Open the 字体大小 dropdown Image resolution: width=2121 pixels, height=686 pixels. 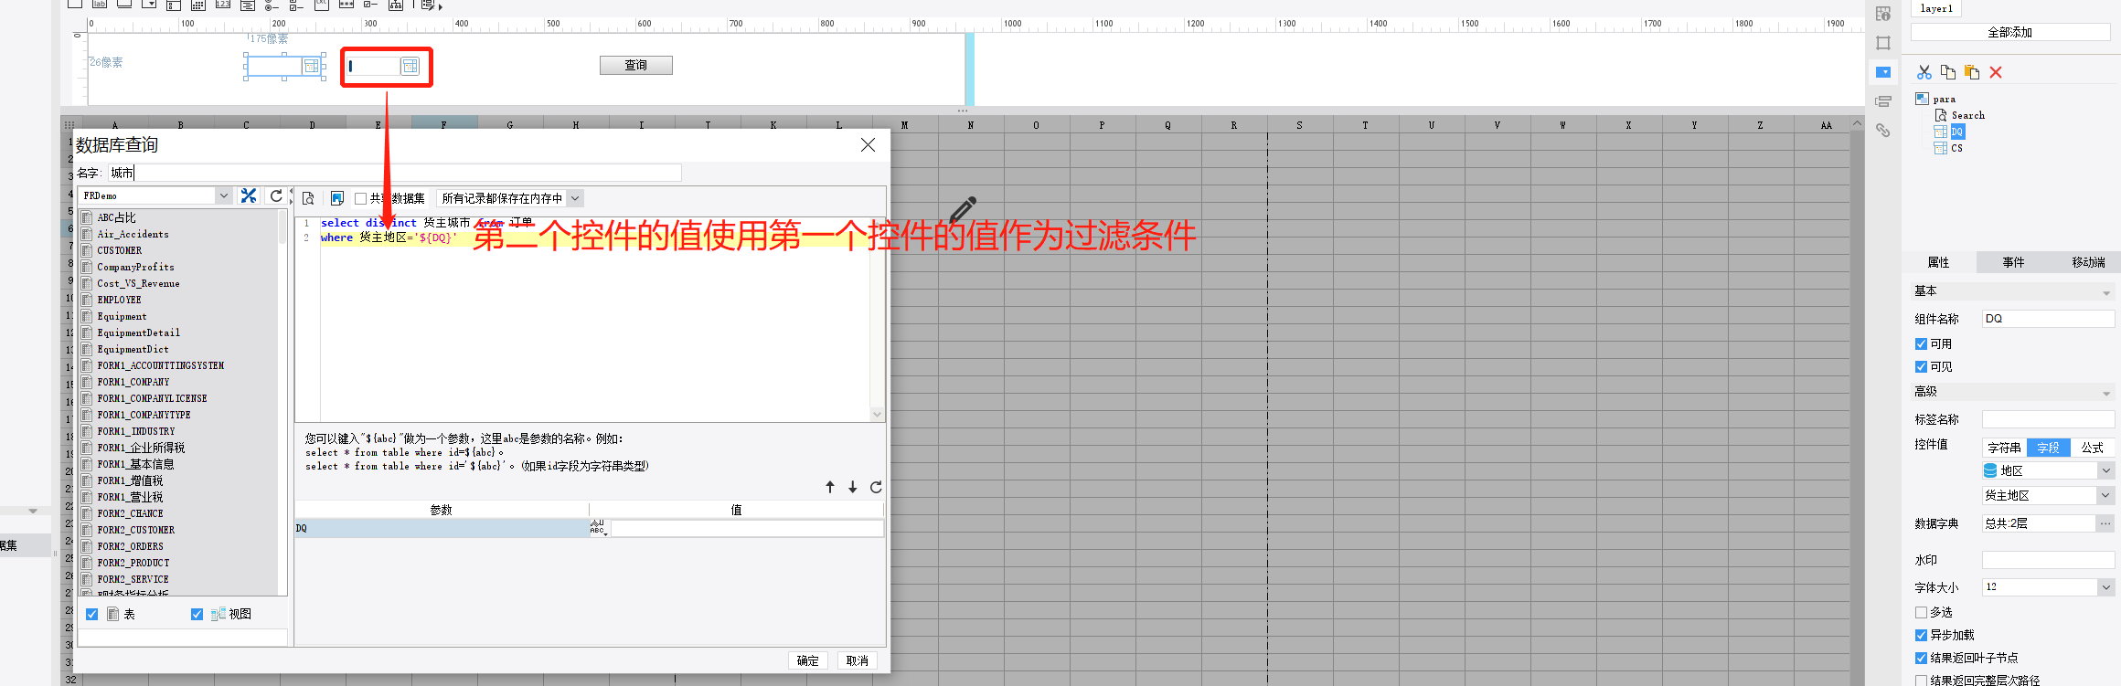point(2106,587)
